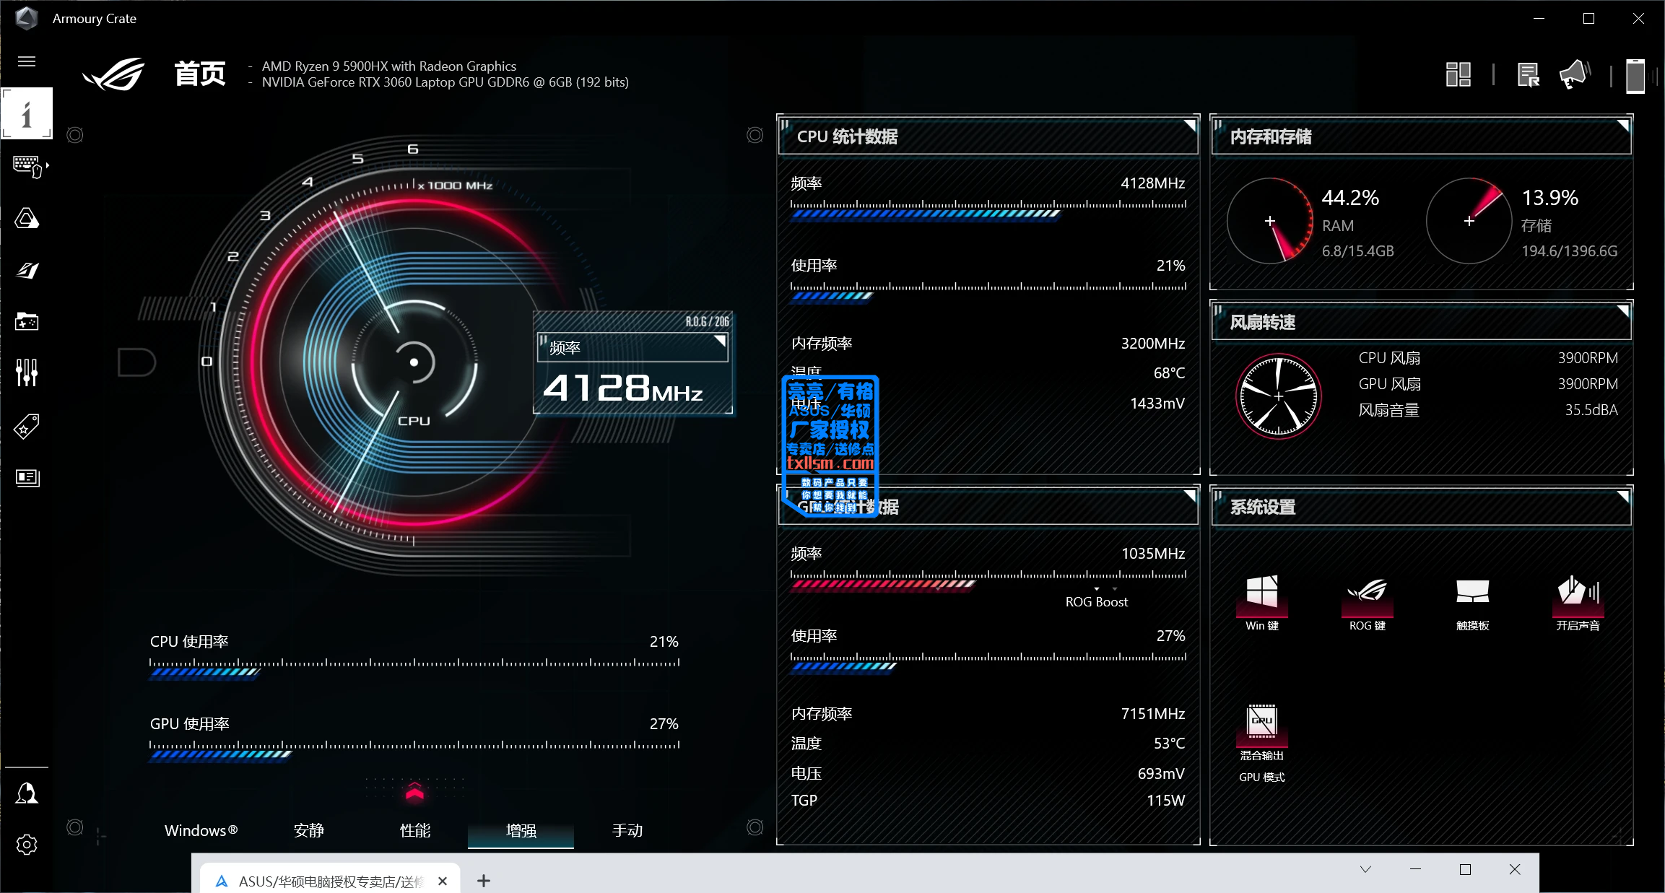This screenshot has height=893, width=1665.
Task: Open Aura Sync triangle icon in sidebar
Action: tap(27, 218)
